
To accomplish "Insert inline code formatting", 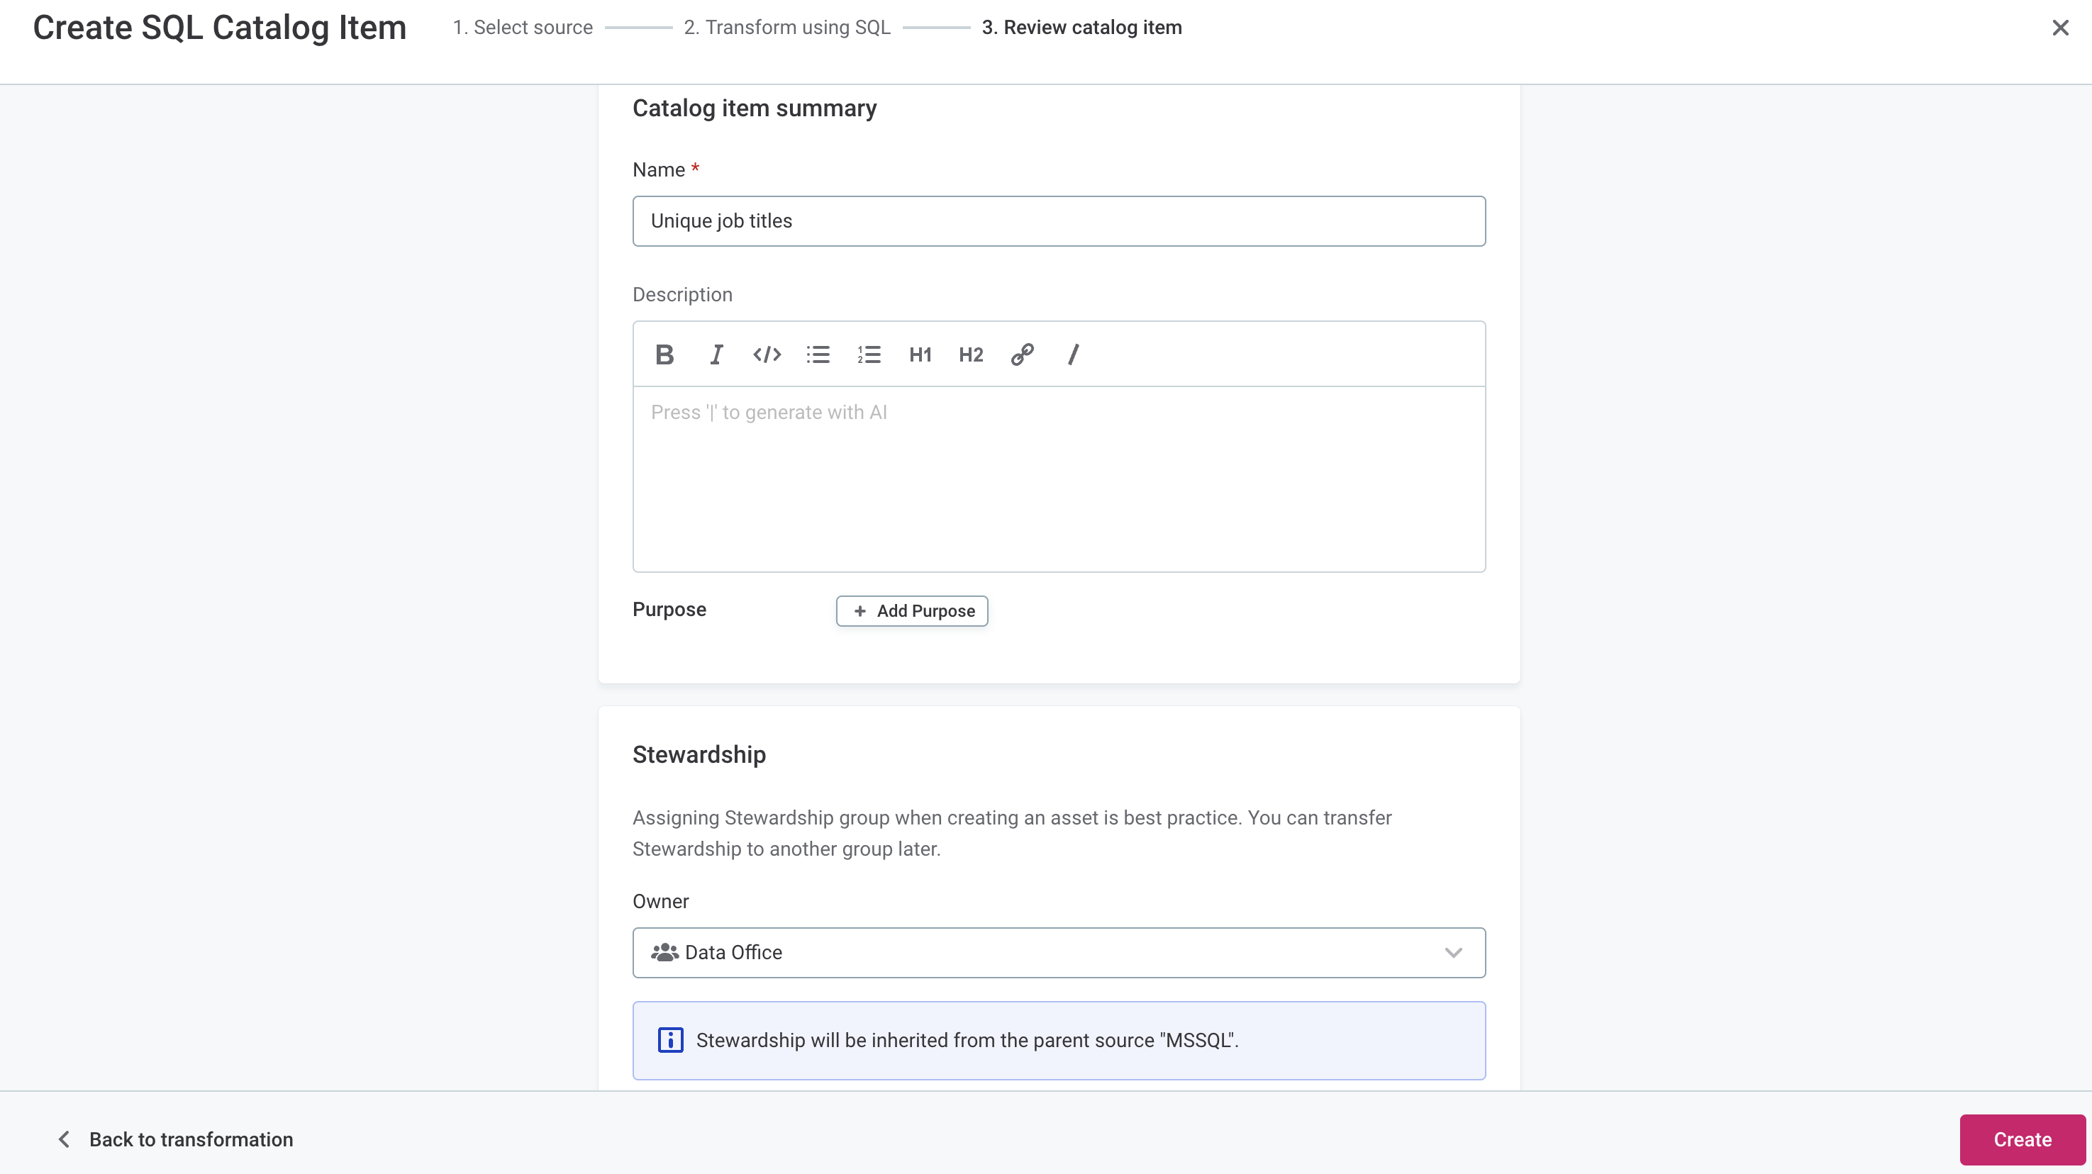I will pyautogui.click(x=767, y=354).
